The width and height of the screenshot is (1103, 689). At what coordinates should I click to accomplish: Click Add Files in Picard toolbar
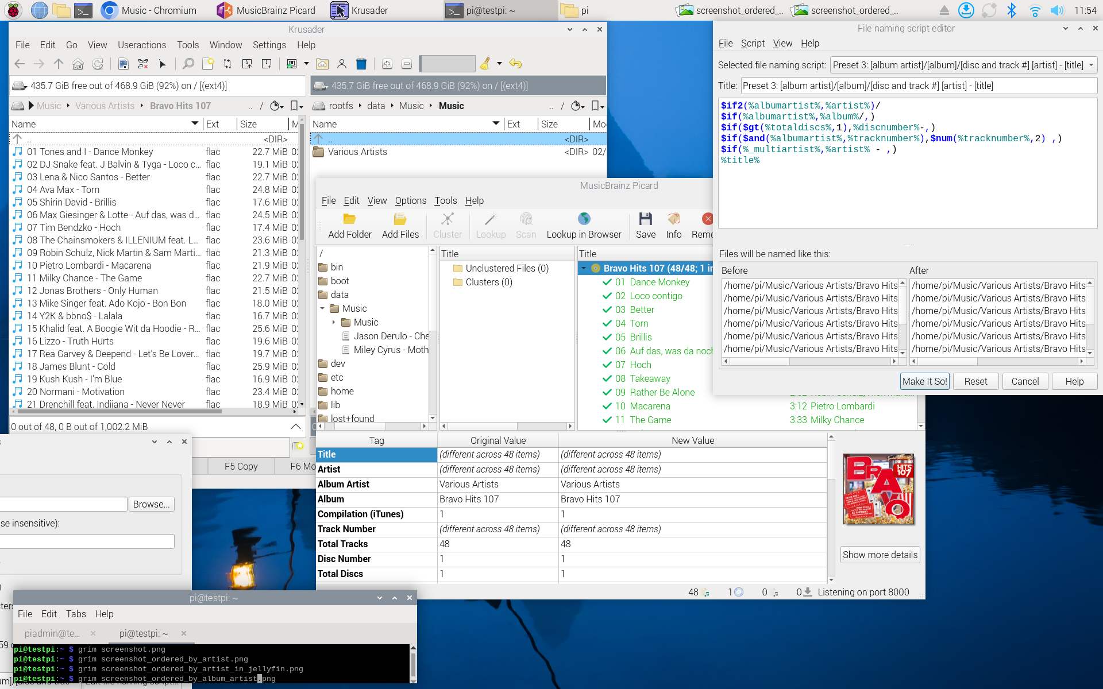coord(400,226)
